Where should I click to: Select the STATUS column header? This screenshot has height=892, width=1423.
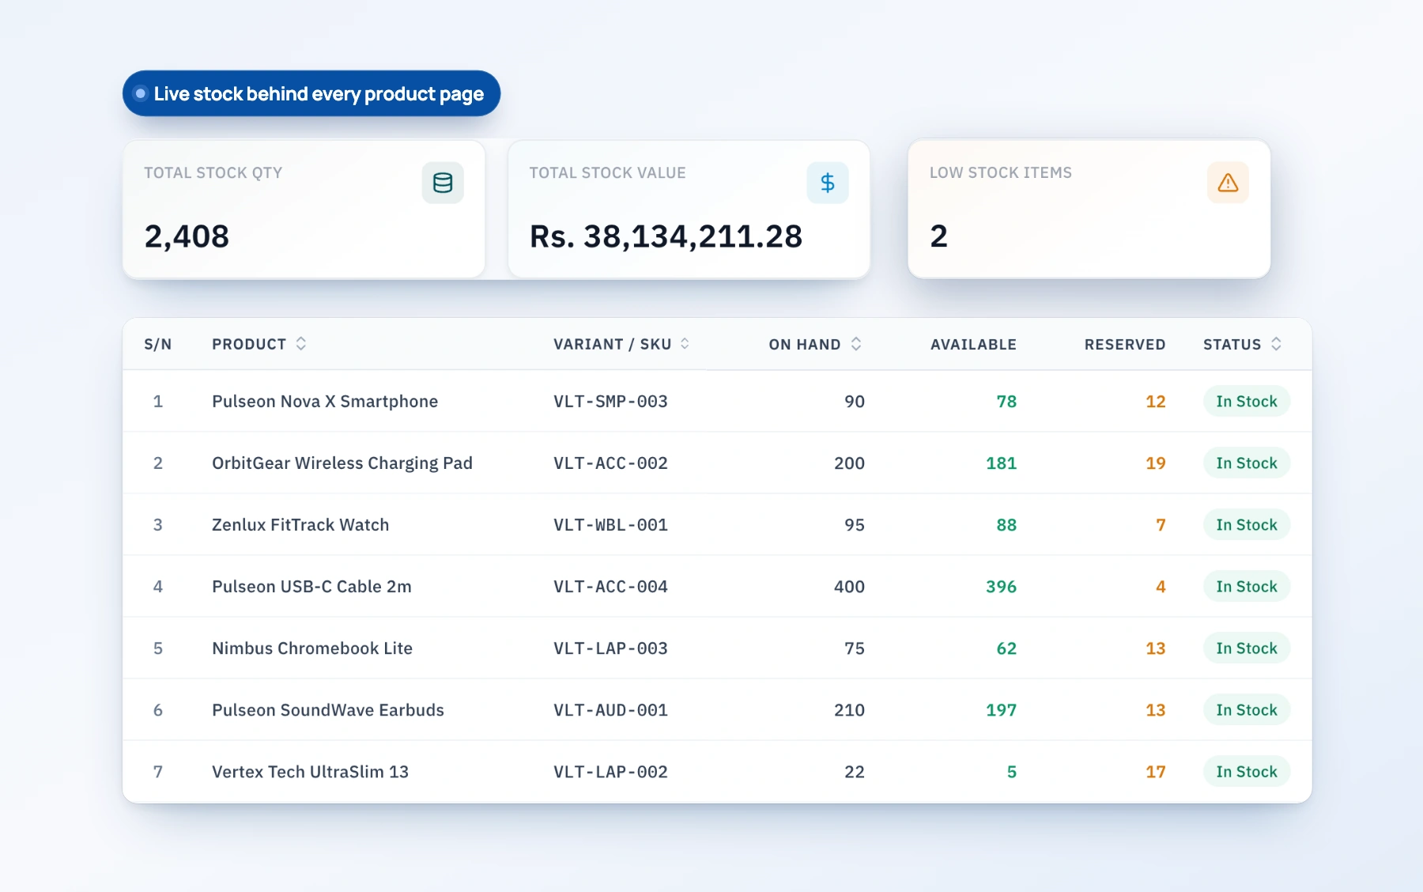1232,344
